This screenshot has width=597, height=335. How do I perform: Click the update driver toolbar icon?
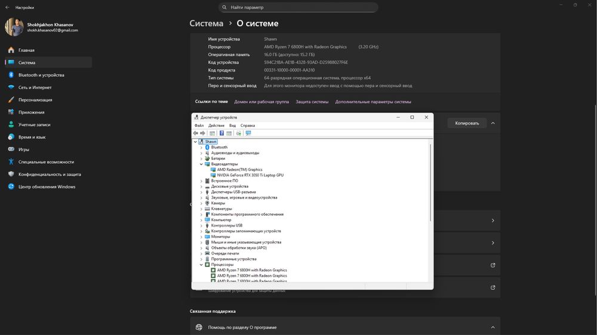tap(238, 133)
